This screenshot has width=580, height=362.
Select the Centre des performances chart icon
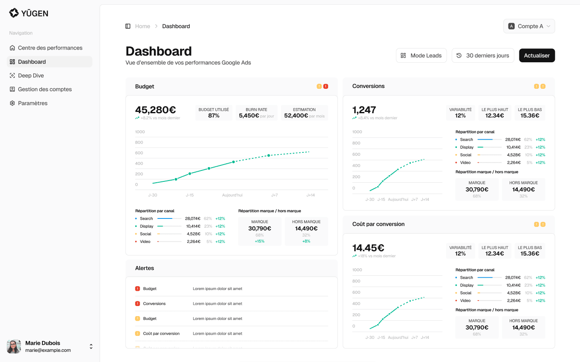(x=12, y=48)
